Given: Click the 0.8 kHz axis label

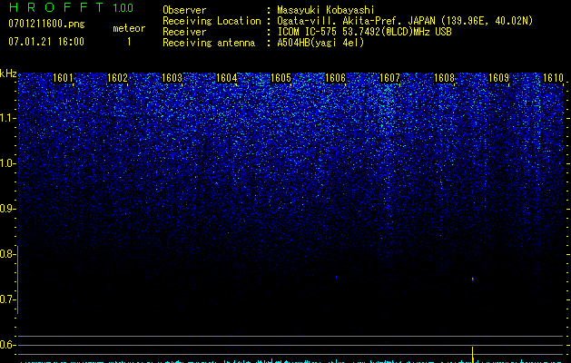Looking at the screenshot, I should (7, 254).
